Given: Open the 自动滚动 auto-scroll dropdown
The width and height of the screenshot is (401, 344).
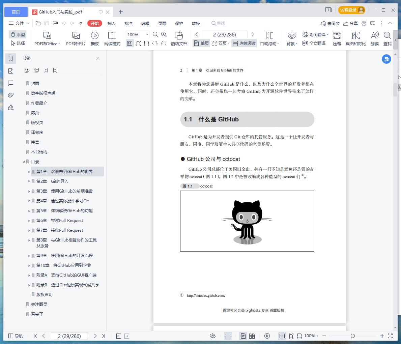Looking at the screenshot, I should [269, 39].
